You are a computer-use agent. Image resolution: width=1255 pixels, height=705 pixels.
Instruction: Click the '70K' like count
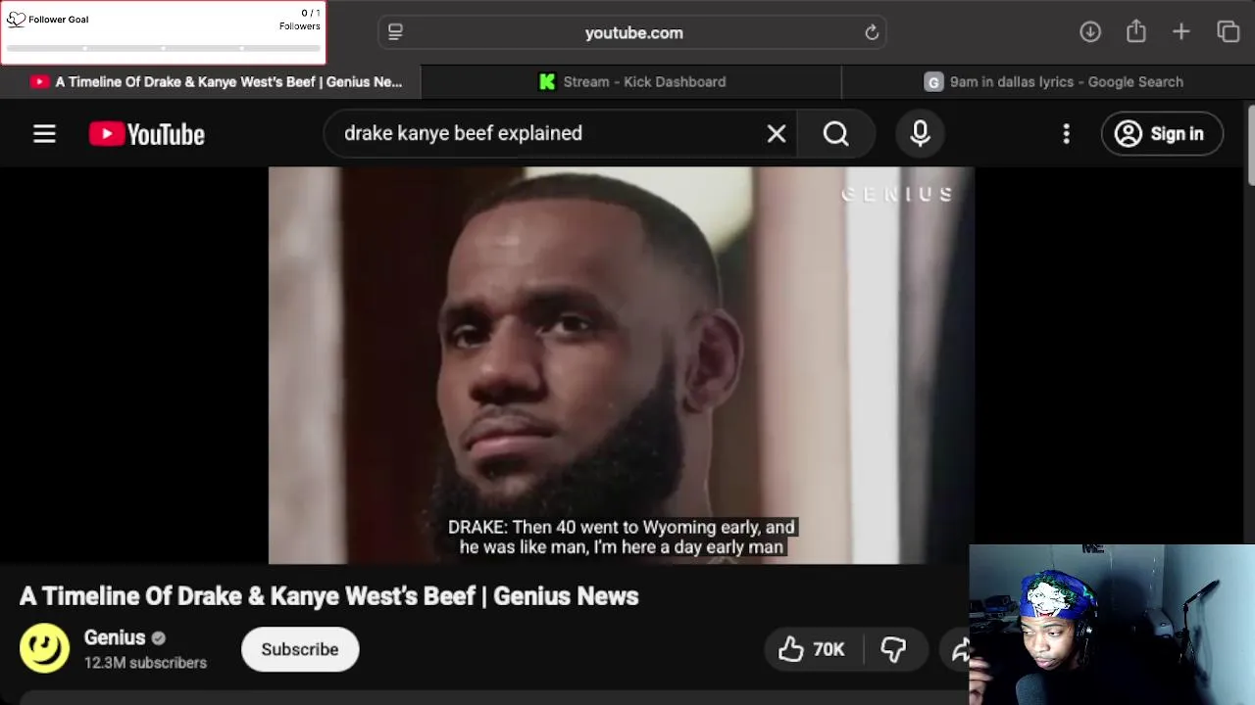pos(828,649)
